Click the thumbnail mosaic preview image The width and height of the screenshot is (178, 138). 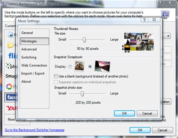[x=139, y=42]
